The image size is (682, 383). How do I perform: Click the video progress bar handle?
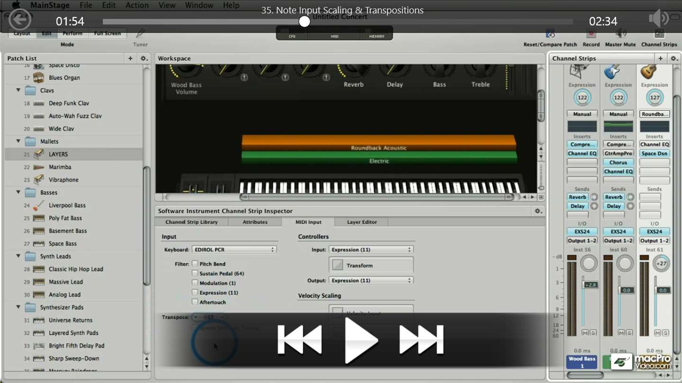305,21
